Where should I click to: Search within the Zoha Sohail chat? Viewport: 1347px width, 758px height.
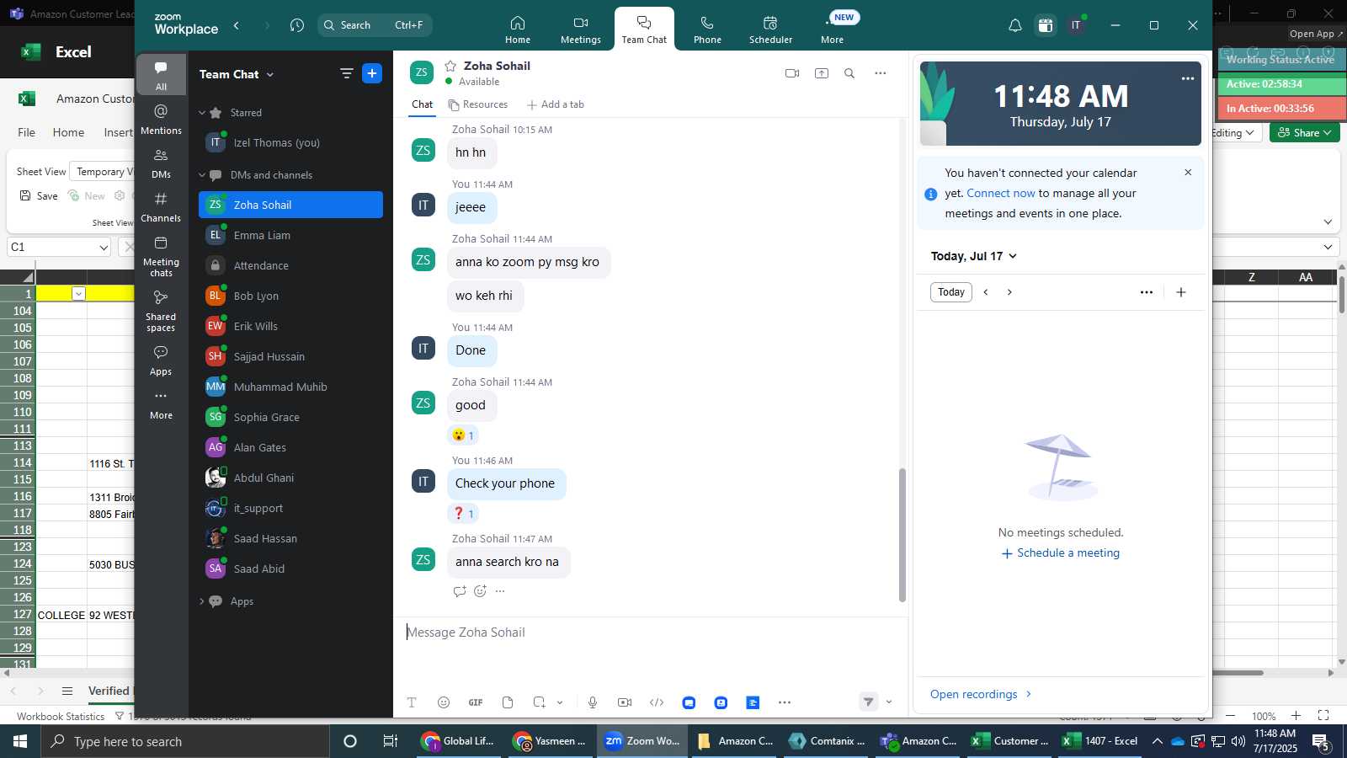[849, 73]
